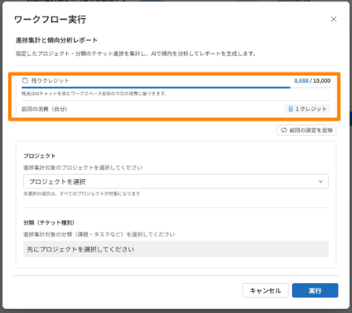Close the ワークフロー実行 dialog with X
Viewport: 352px width, 313px height.
(x=333, y=19)
